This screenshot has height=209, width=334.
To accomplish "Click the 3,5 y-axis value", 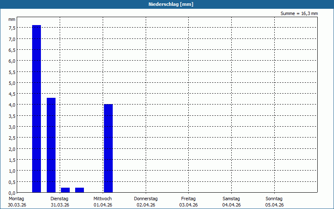I will coord(12,116).
